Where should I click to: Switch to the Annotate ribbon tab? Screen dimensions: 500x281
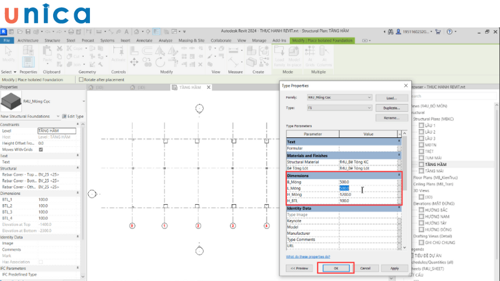tap(144, 41)
